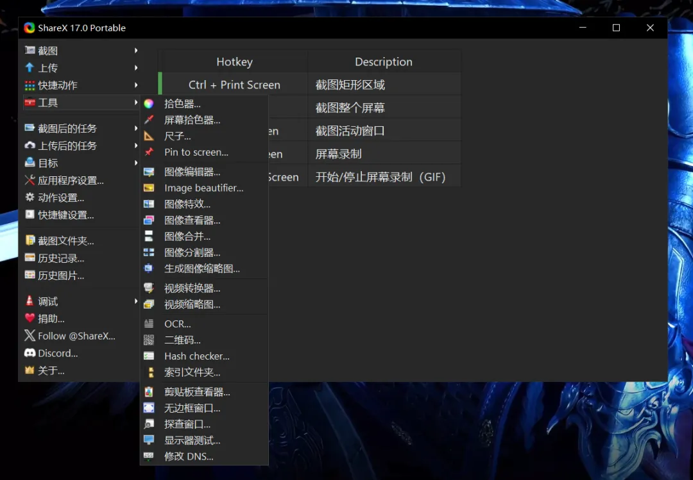Screen dimensions: 693x480
Task: Open 动作设置...
Action: [x=81, y=197]
